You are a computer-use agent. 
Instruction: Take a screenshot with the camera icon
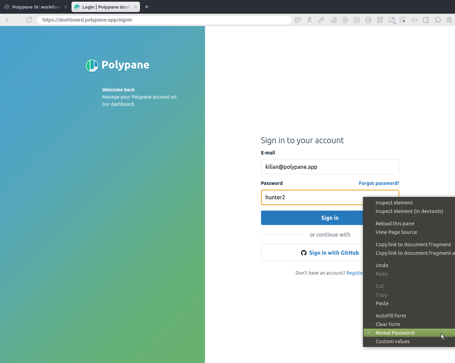click(357, 20)
